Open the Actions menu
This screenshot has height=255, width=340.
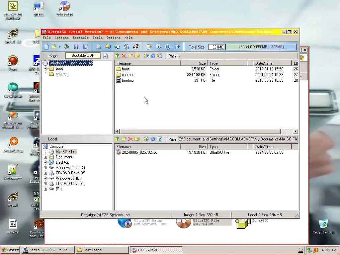click(x=61, y=38)
